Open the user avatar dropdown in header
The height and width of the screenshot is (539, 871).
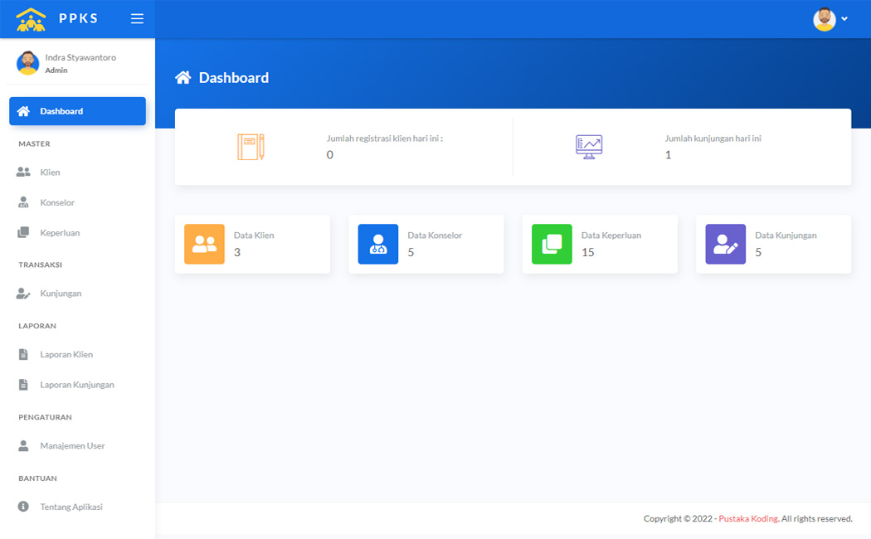coord(830,19)
